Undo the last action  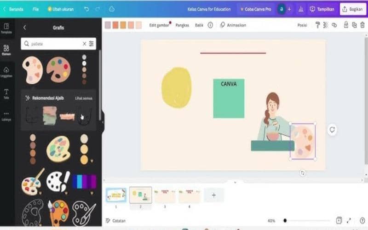[86, 9]
